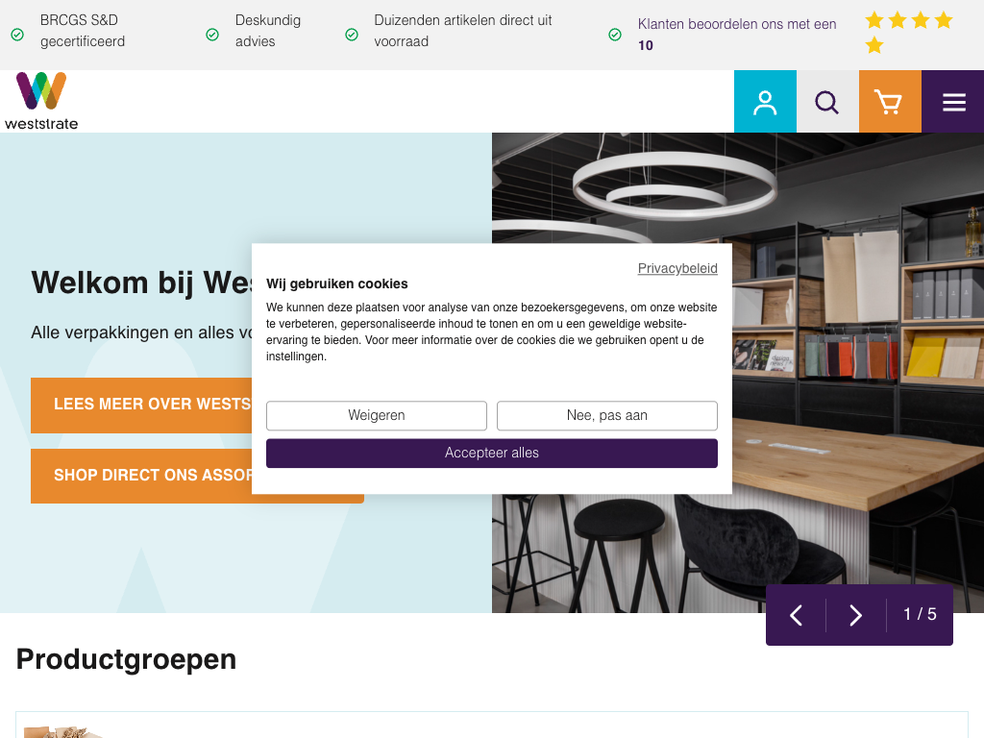Click the 1 / 5 slide counter
This screenshot has height=738, width=984.
920,614
